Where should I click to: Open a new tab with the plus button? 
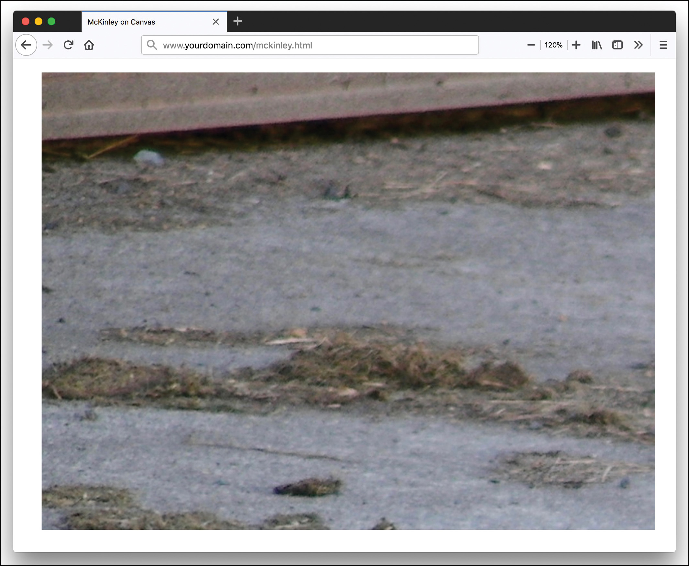tap(238, 22)
